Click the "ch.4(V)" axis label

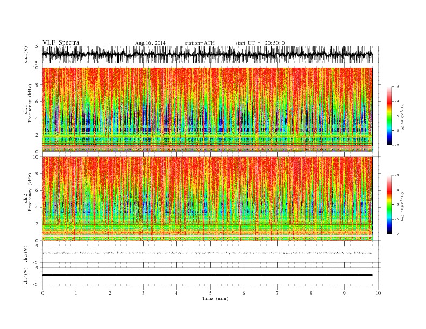pos(26,276)
